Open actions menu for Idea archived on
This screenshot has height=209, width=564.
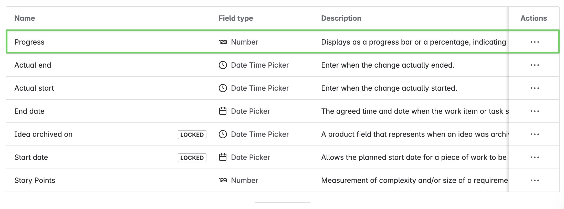(x=535, y=134)
